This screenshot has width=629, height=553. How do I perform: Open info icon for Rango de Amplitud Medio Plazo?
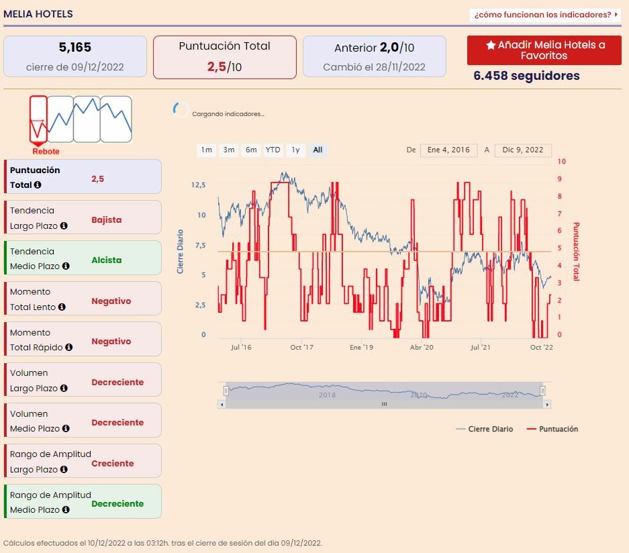point(66,509)
